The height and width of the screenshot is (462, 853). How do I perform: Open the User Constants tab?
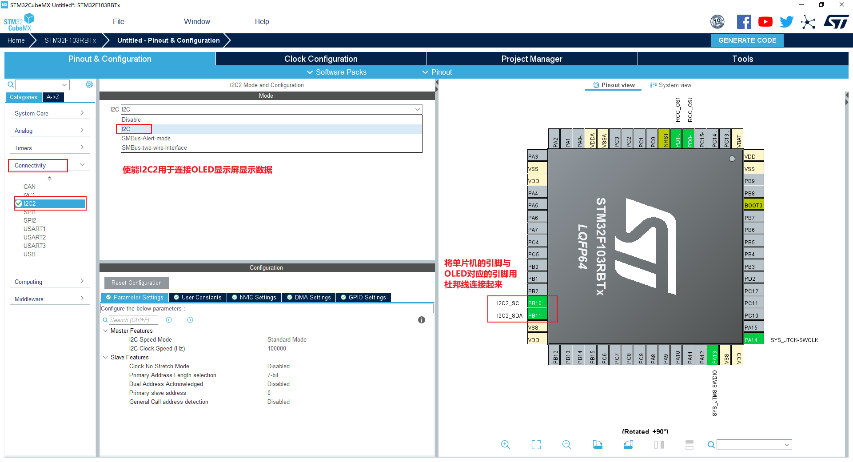[x=198, y=297]
